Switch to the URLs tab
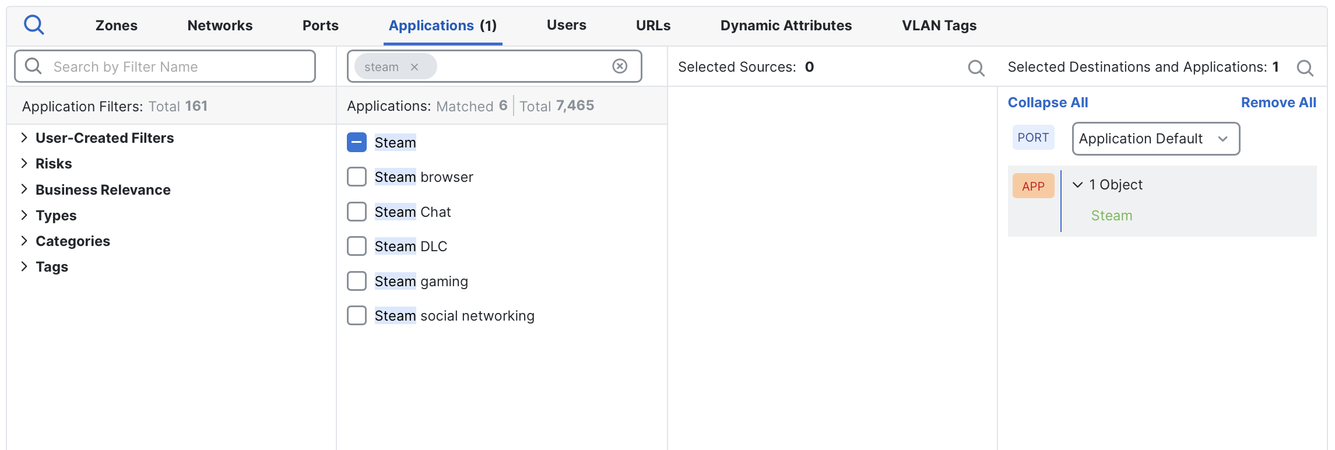This screenshot has height=450, width=1335. click(x=653, y=26)
